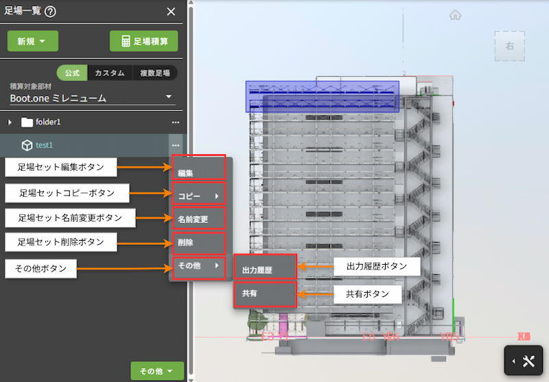Choose 編集 from the context menu
The image size is (549, 382).
[x=199, y=172]
